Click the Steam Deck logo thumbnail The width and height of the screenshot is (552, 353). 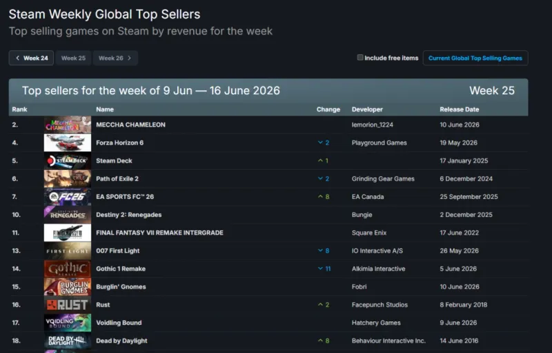click(67, 160)
